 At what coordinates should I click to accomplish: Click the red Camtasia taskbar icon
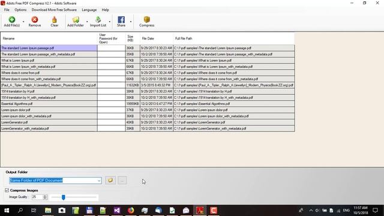(214, 211)
